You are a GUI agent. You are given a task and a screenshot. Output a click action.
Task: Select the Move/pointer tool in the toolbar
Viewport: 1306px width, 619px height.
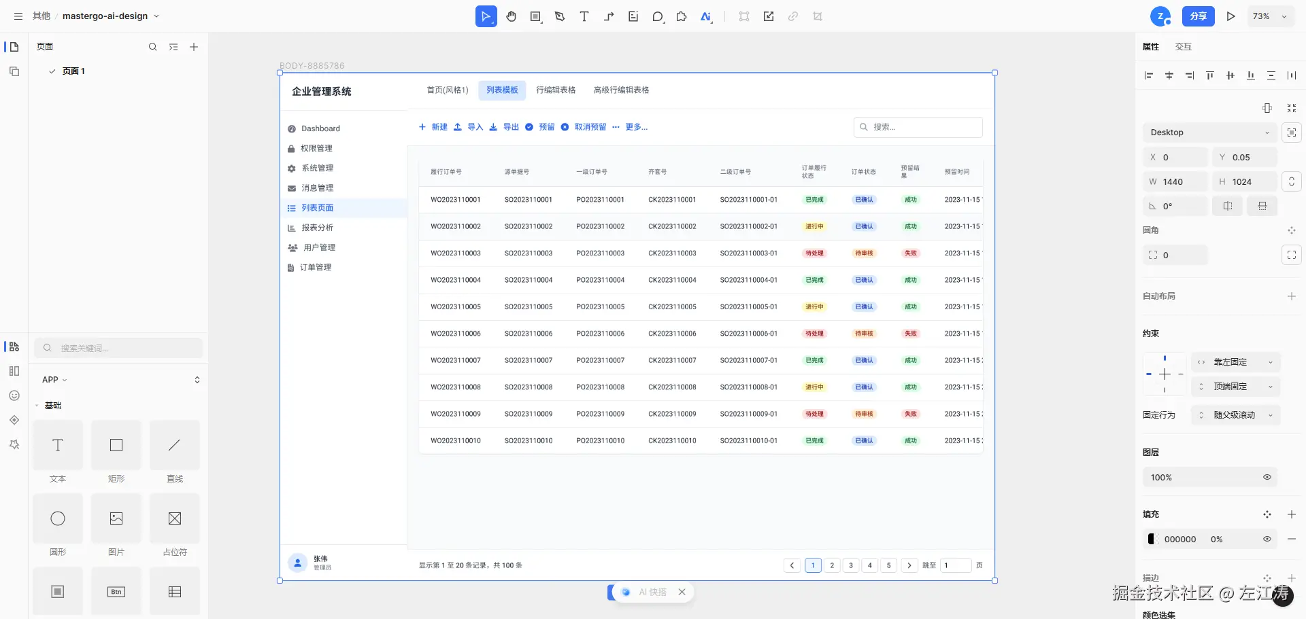486,16
